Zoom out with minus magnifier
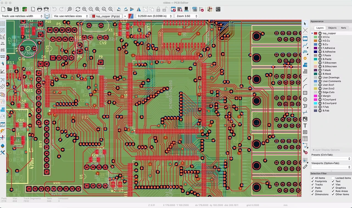Viewport: 352px width, 208px height. [91, 9]
